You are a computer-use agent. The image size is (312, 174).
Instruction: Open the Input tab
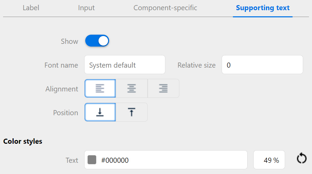pyautogui.click(x=86, y=8)
